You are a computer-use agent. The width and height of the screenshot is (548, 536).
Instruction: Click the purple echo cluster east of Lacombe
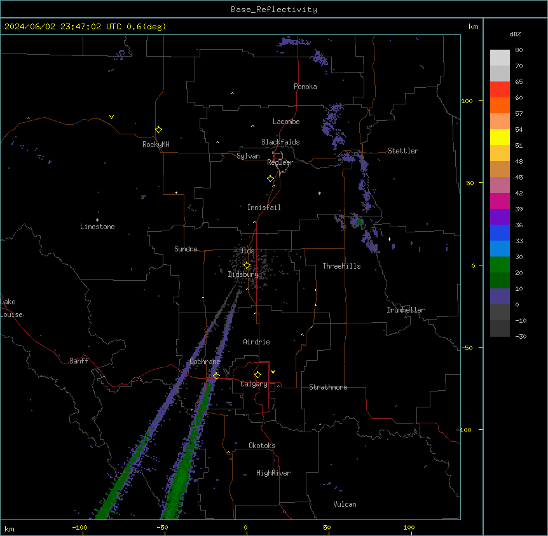(332, 126)
